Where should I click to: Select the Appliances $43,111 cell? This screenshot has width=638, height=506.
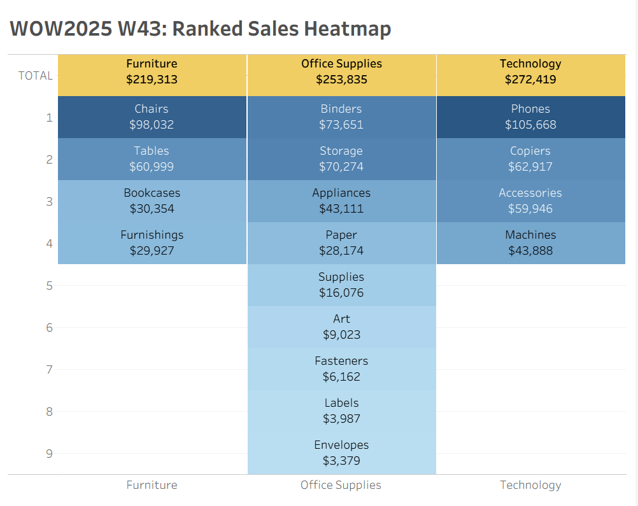341,201
